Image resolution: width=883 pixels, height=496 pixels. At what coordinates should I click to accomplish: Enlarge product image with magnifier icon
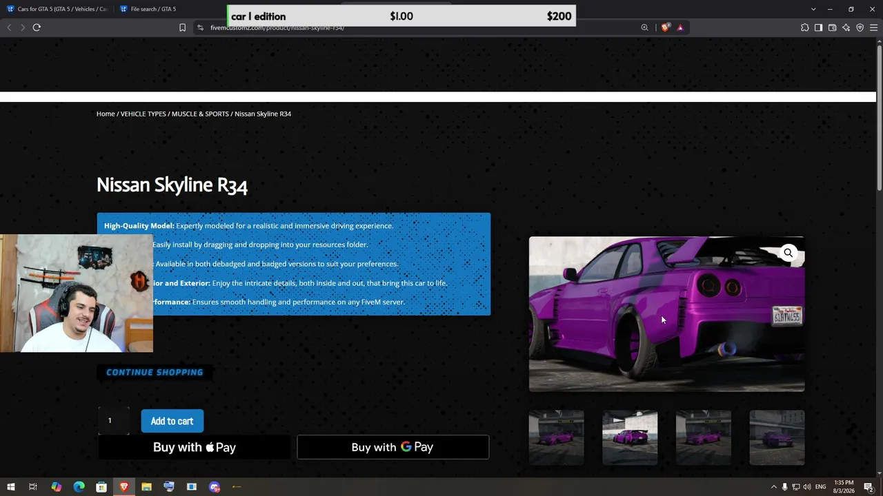tap(788, 253)
